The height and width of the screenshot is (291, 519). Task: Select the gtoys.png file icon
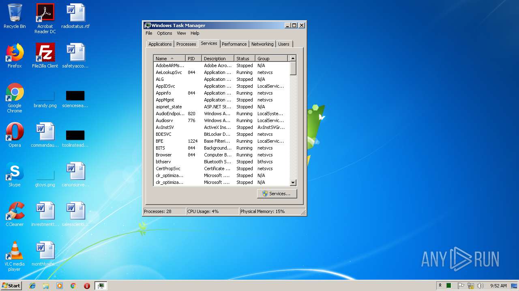pos(45,177)
